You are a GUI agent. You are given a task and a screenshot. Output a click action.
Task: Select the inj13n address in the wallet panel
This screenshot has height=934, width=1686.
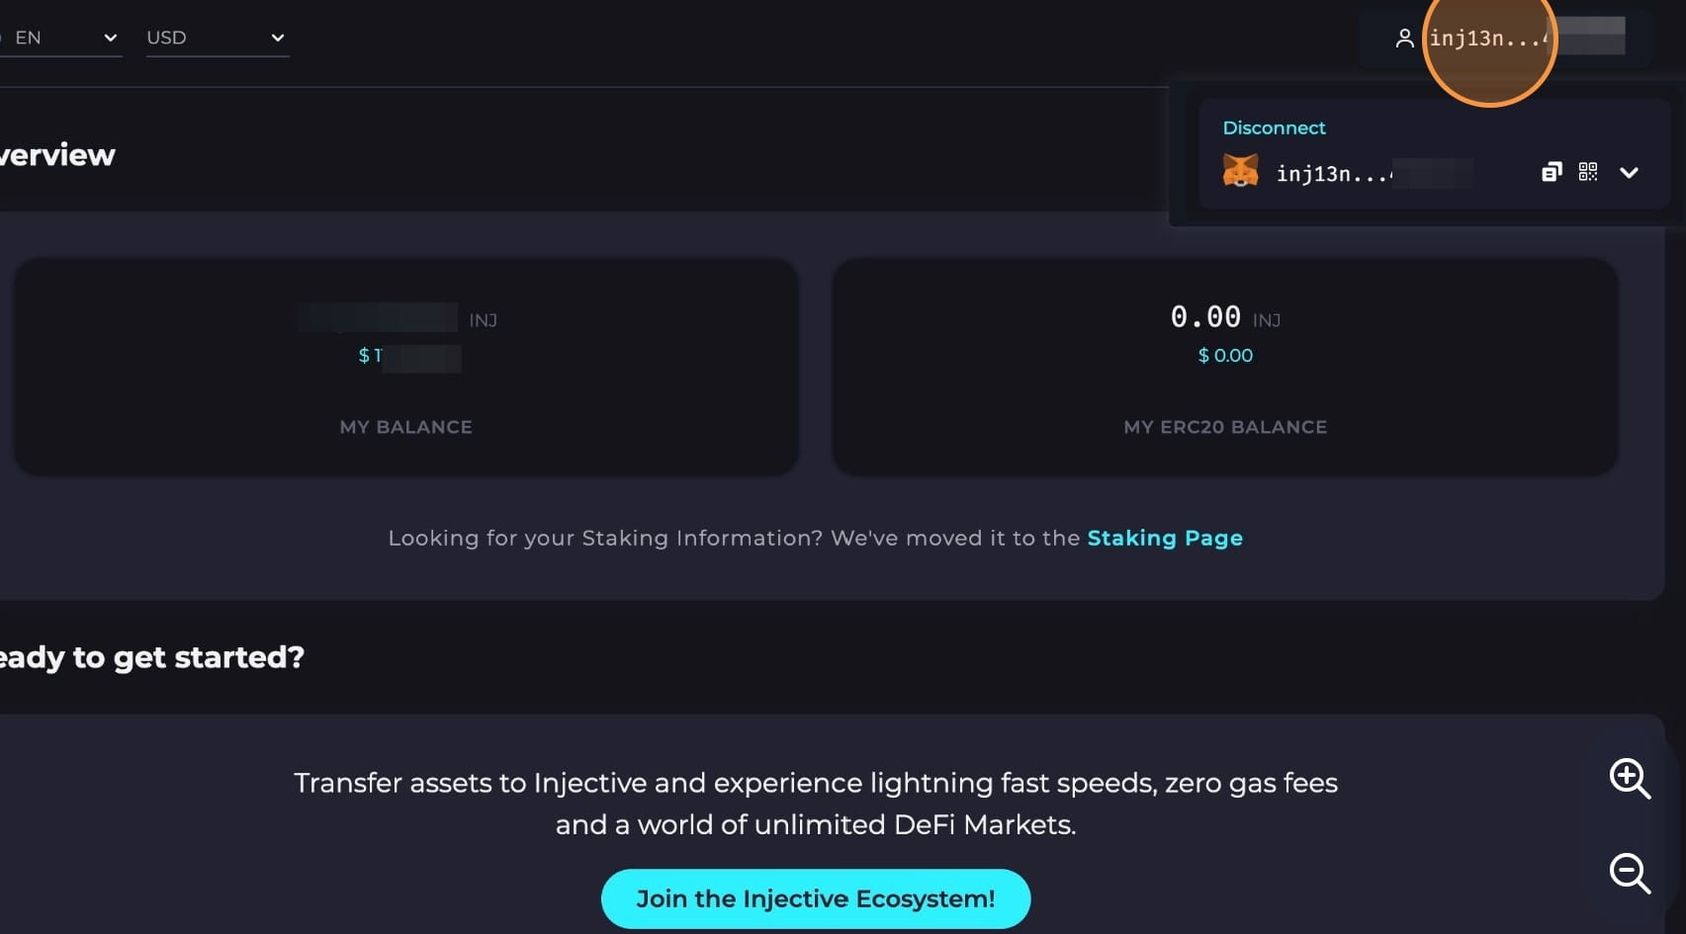[1333, 174]
